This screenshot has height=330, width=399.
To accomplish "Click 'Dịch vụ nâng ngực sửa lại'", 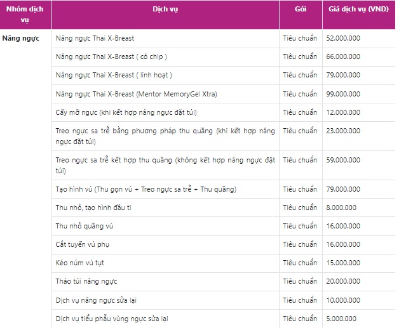I will point(96,300).
